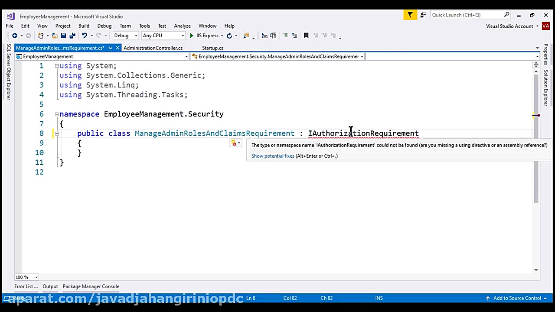
Task: Click the Send Feedback icon
Action: [x=424, y=15]
